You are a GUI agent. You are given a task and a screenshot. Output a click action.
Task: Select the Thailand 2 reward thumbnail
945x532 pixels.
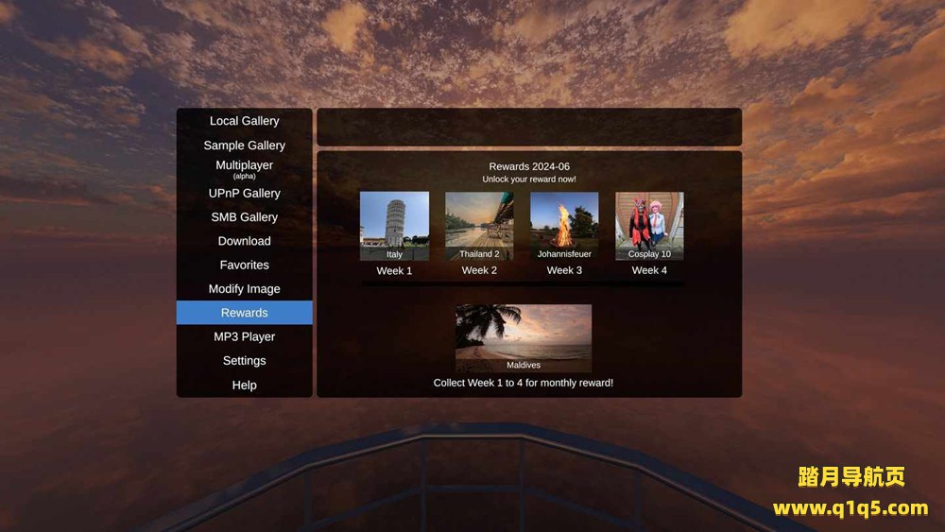click(479, 226)
